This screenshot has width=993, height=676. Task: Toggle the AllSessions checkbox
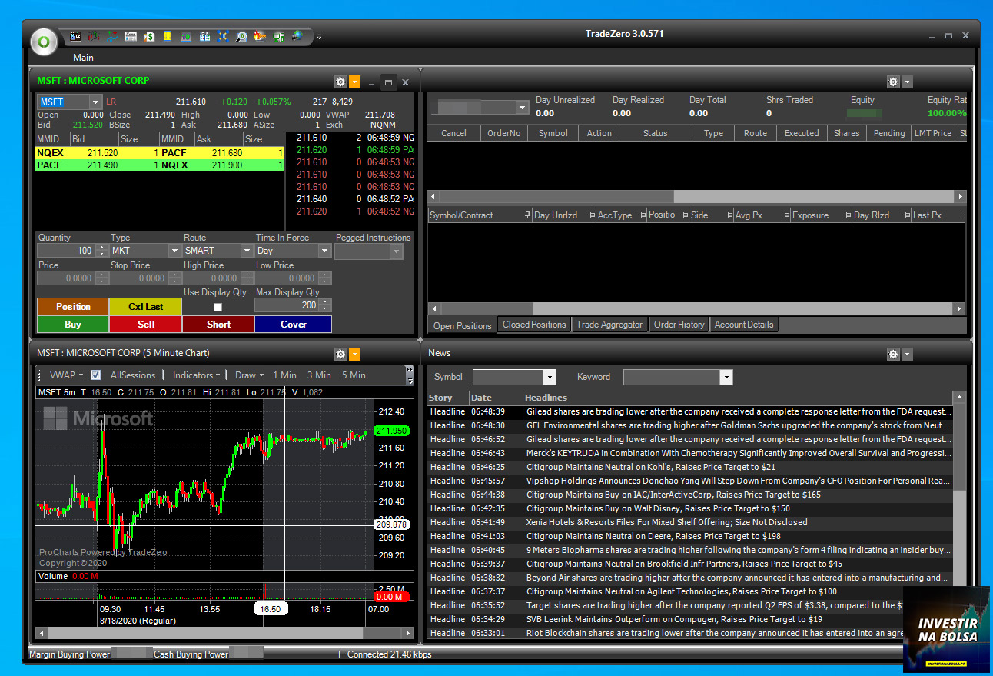pyautogui.click(x=96, y=375)
